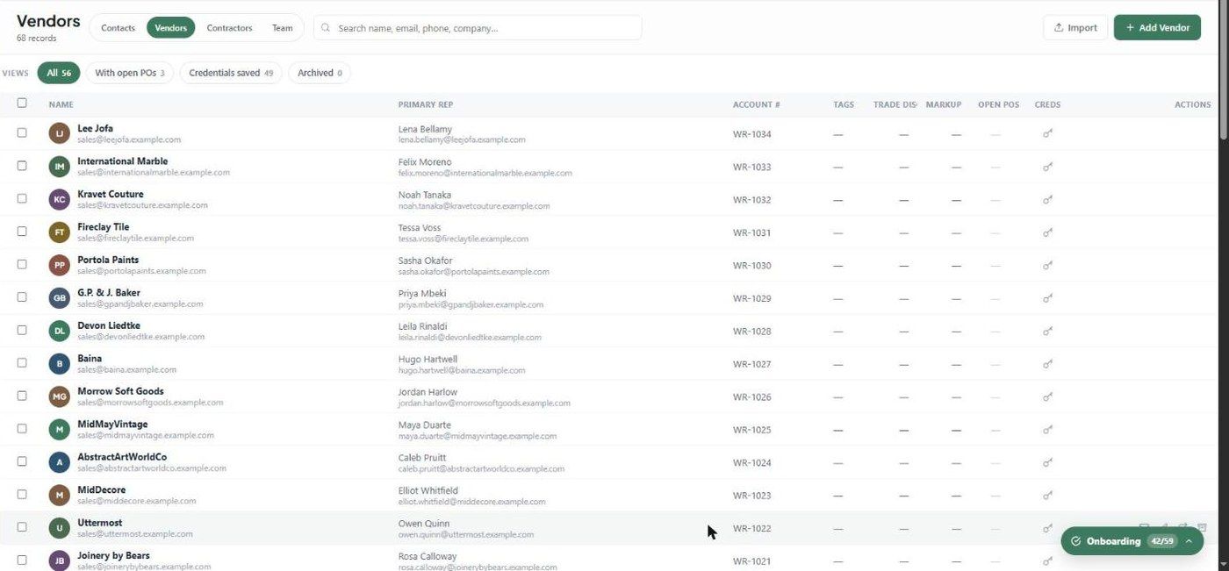This screenshot has height=571, width=1229.
Task: Select the Uttermost row checkbox
Action: 22,527
